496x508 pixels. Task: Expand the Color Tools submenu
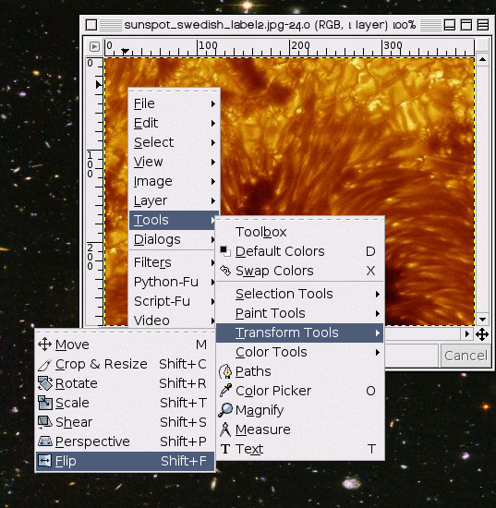tap(299, 352)
